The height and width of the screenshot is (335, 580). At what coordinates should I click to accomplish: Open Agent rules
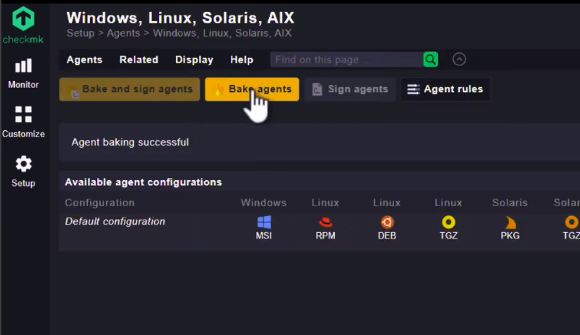(x=446, y=89)
